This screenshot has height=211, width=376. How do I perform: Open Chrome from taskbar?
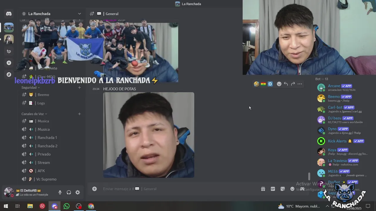(91, 206)
